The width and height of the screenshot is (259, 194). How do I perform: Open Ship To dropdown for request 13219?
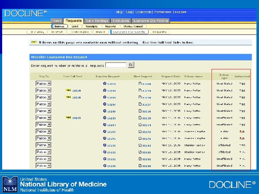[x=44, y=90]
